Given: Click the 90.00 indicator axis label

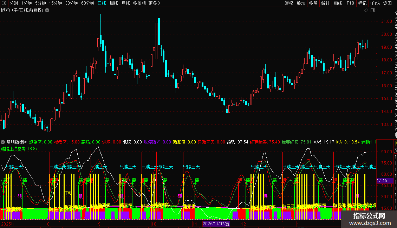Looking at the screenshot, I should point(386,152).
